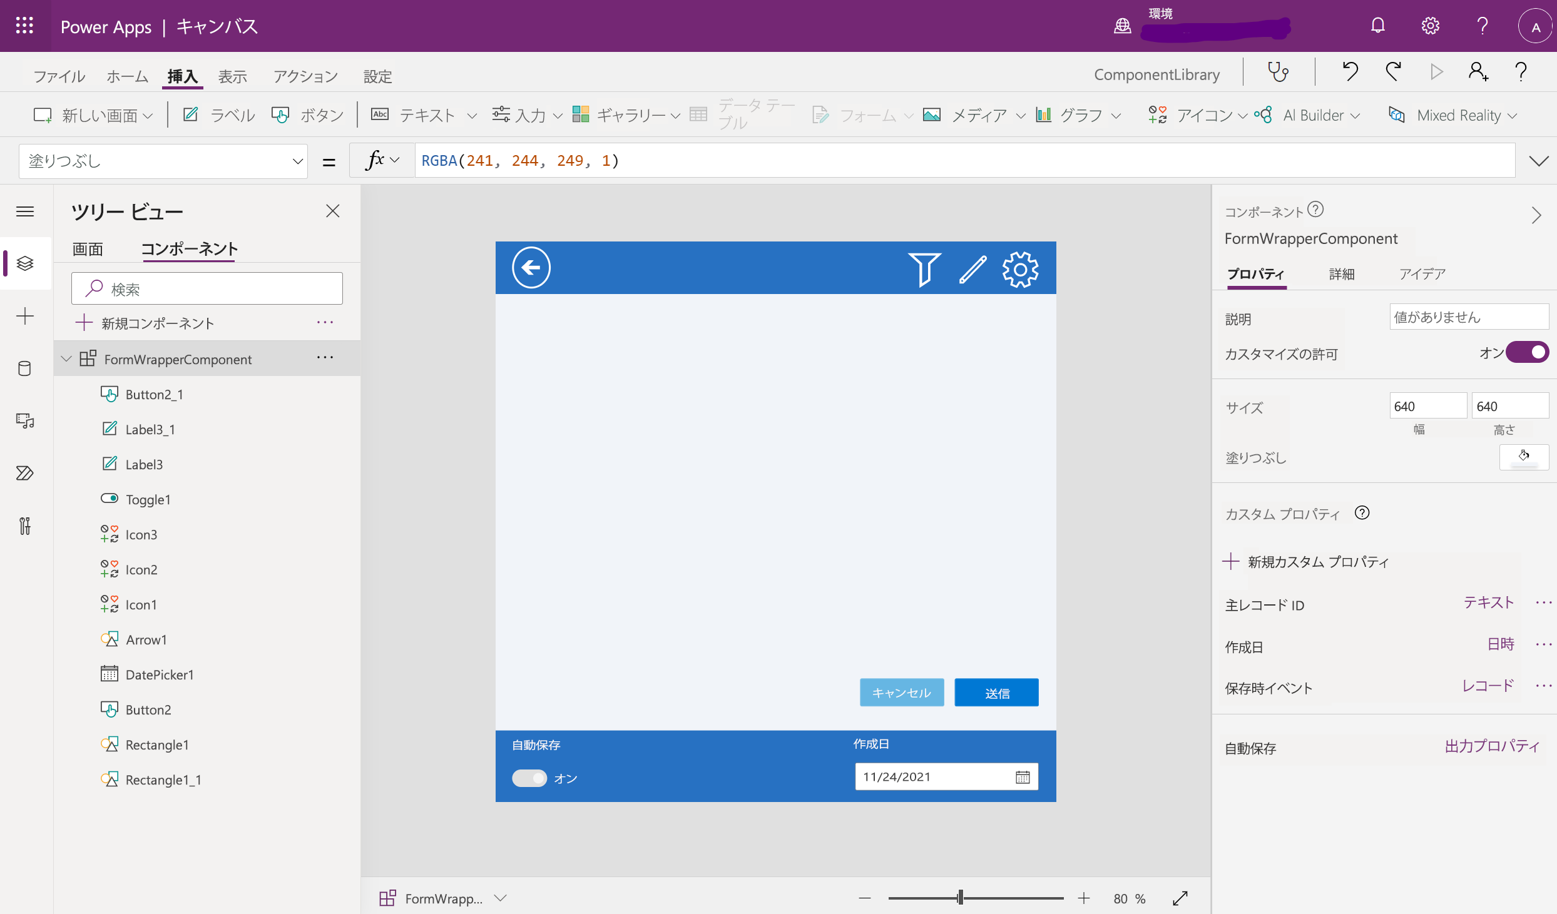Click help icon next to カスタム プロパティ
Screen dimensions: 1557x914
point(1362,513)
